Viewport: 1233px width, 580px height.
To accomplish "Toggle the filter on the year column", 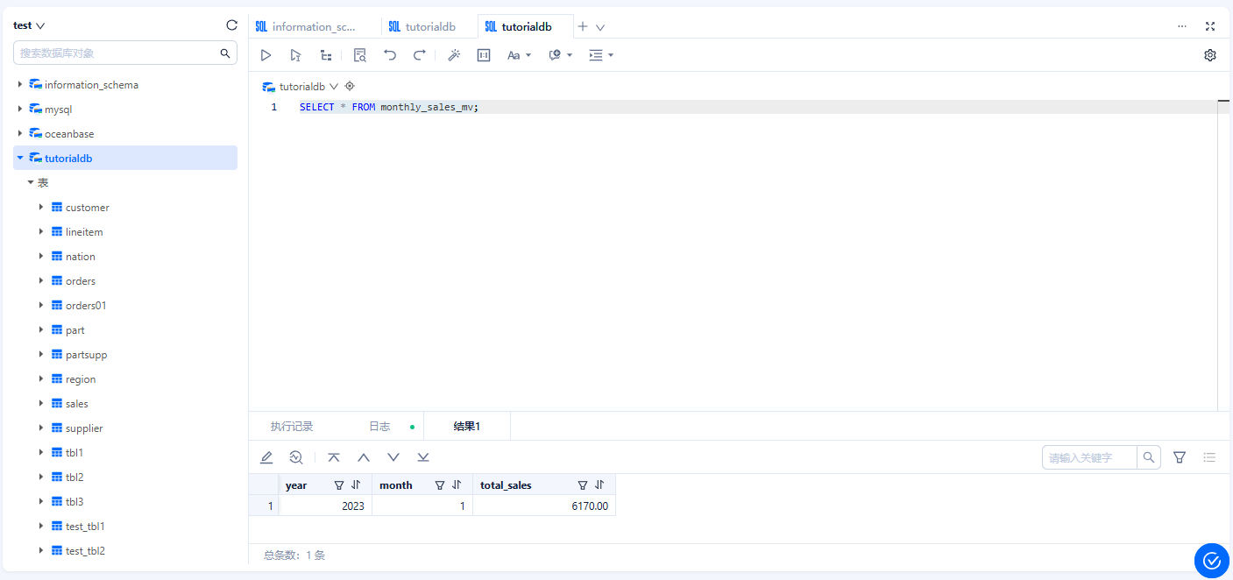I will point(338,485).
